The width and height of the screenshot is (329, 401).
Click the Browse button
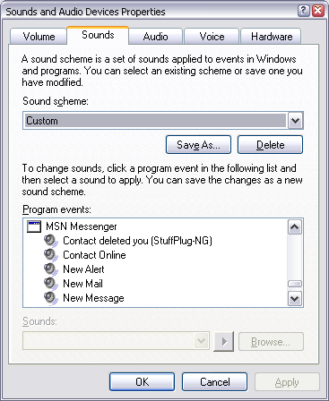click(x=271, y=342)
